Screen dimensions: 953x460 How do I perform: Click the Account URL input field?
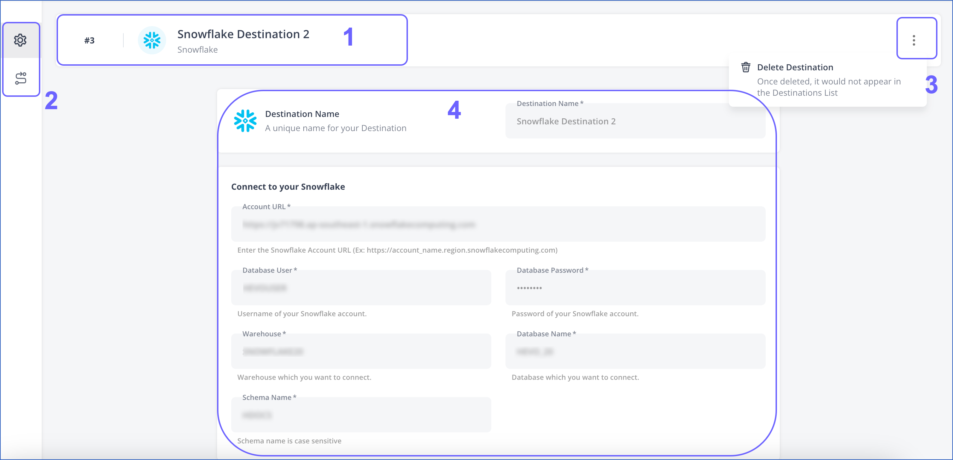pos(498,224)
